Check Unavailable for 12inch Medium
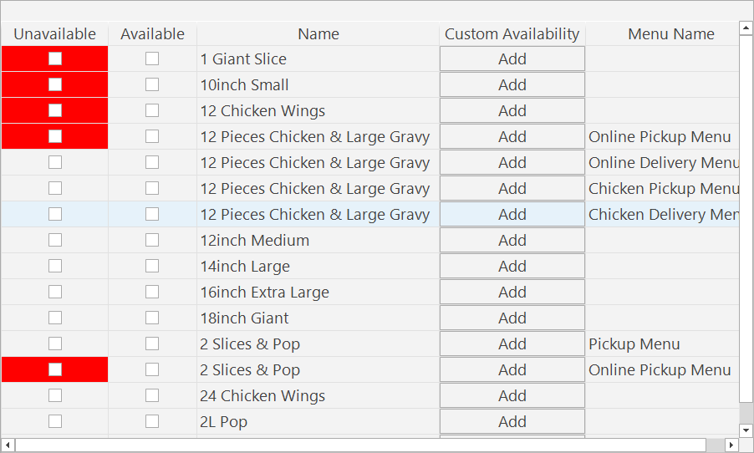 point(55,240)
